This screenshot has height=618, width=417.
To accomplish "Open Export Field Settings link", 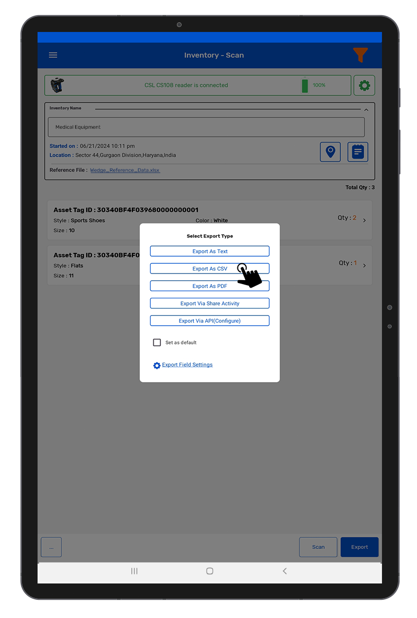I will pos(187,365).
